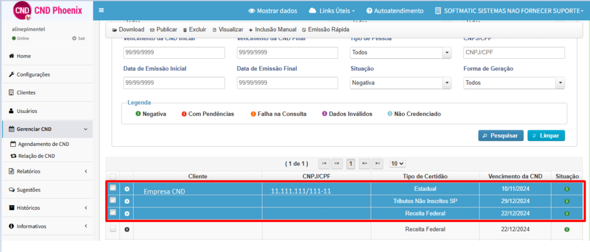Open the Tipo de Pessoa dropdown
This screenshot has height=252, width=590.
(x=401, y=53)
